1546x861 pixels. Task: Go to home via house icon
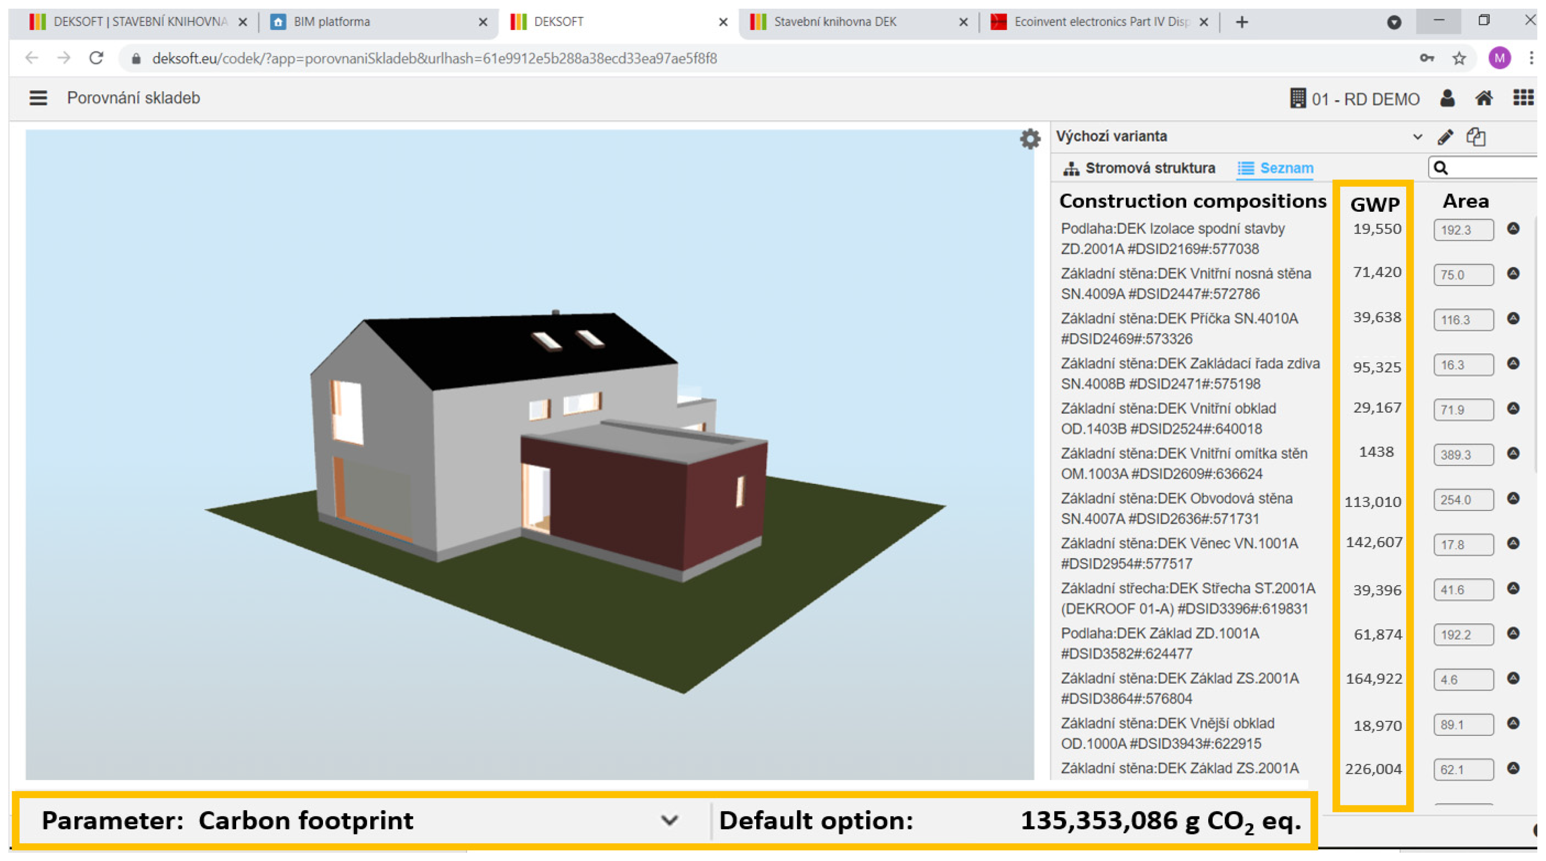coord(1483,99)
